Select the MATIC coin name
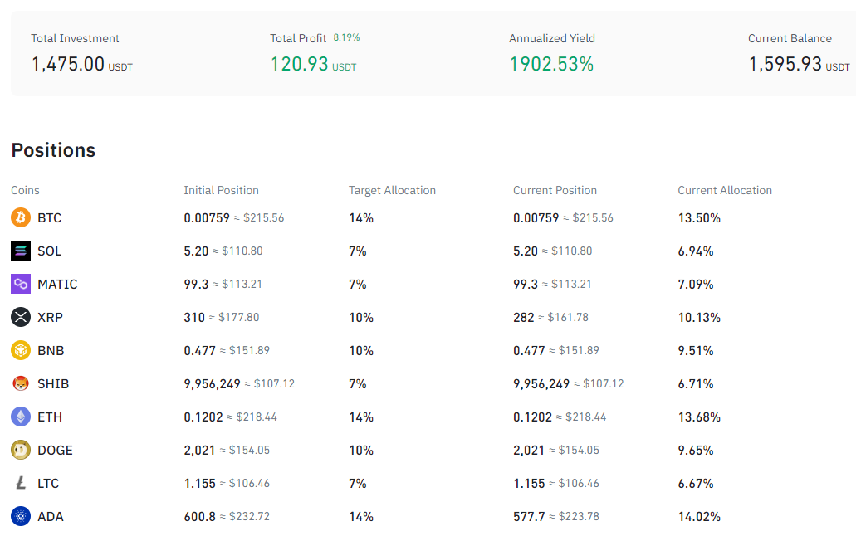This screenshot has width=856, height=541. pos(57,284)
